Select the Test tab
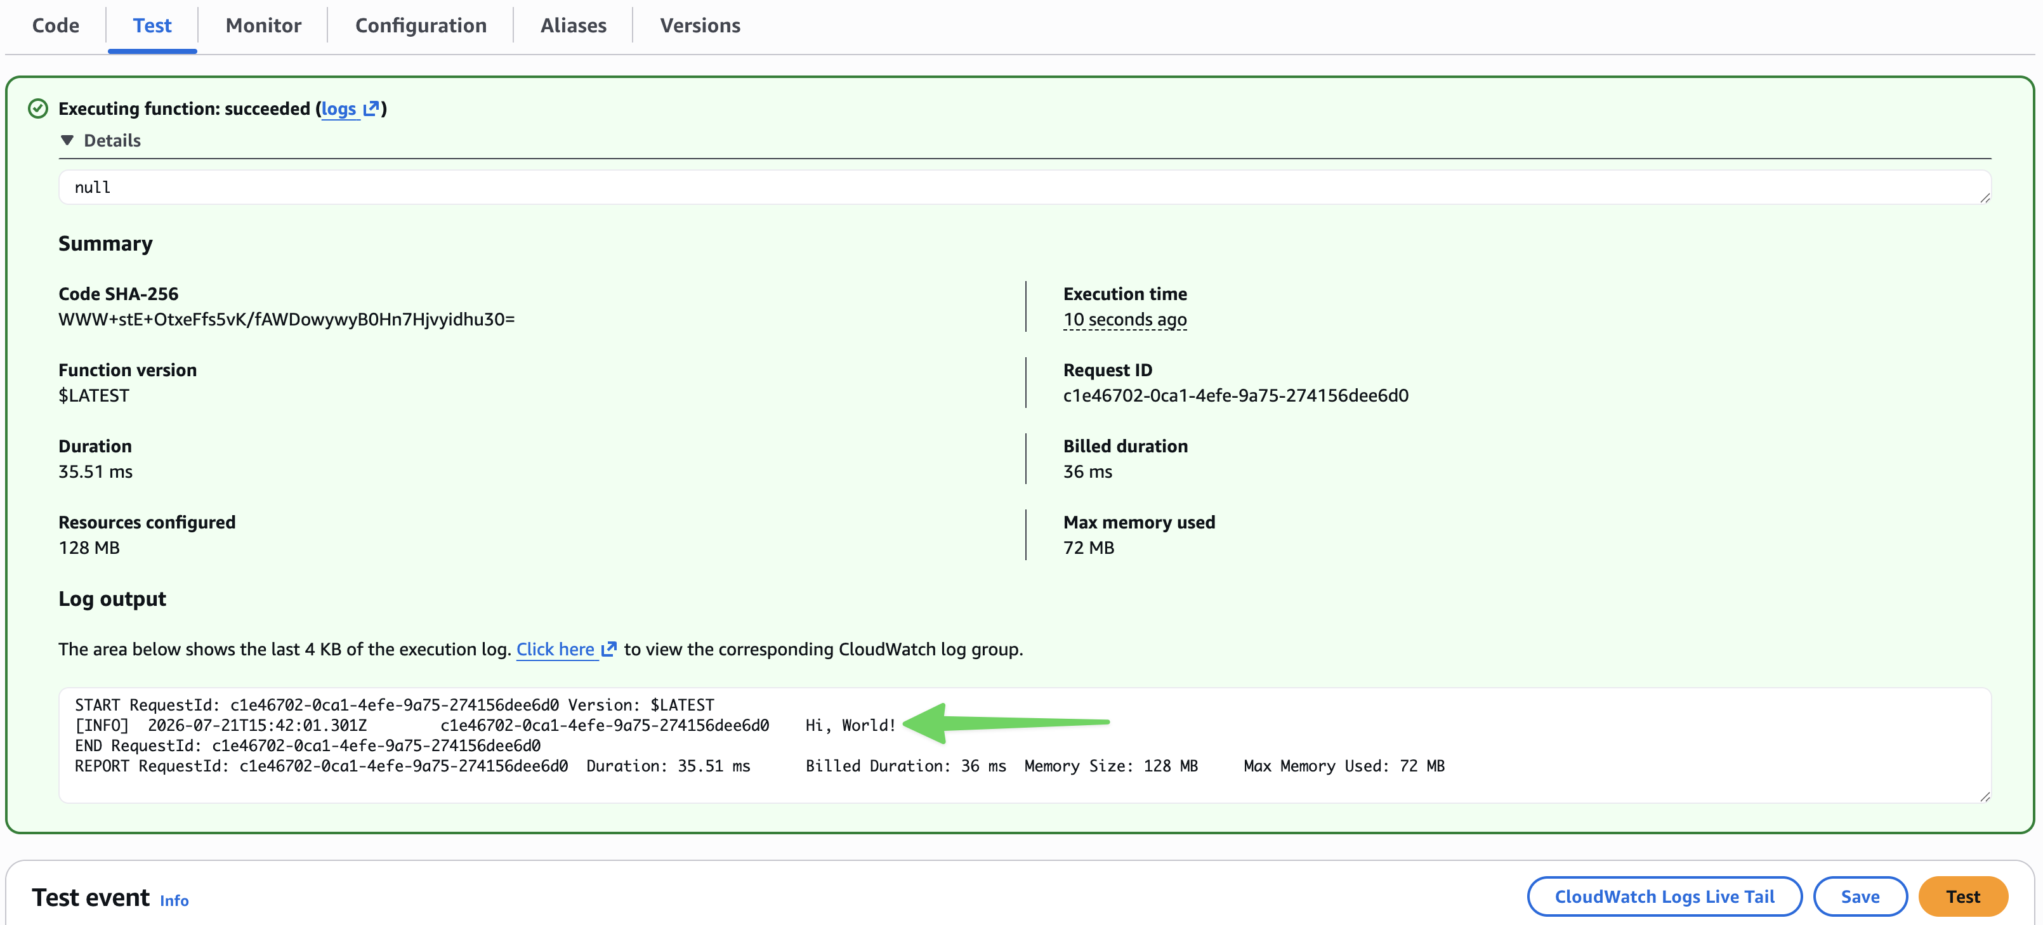 (152, 25)
